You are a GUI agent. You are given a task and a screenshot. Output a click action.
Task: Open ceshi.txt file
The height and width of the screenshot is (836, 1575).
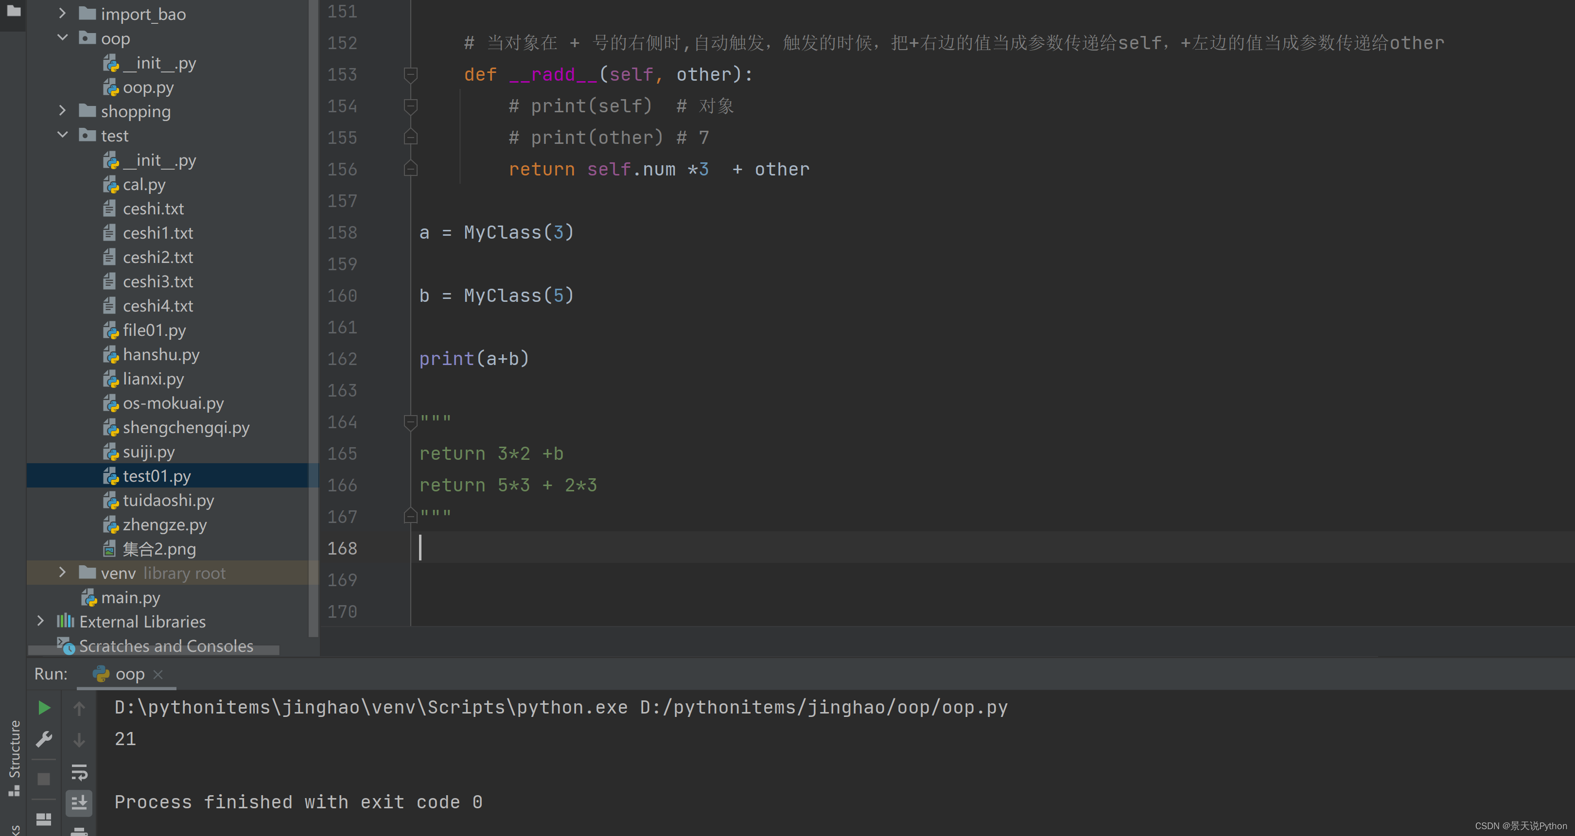(143, 209)
